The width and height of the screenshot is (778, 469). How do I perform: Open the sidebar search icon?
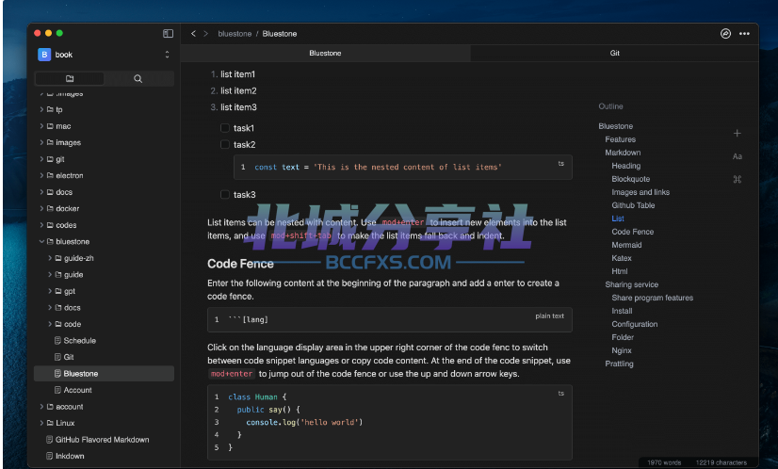(x=138, y=78)
